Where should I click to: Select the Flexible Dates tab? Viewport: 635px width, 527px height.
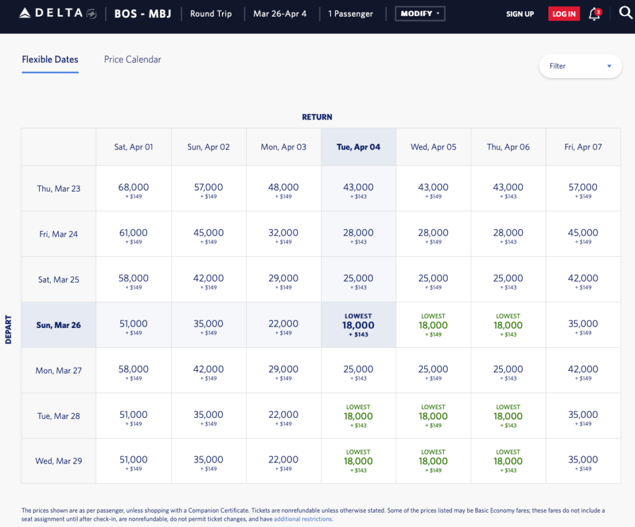pos(50,60)
